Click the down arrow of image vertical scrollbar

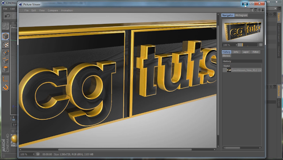[x=218, y=146]
